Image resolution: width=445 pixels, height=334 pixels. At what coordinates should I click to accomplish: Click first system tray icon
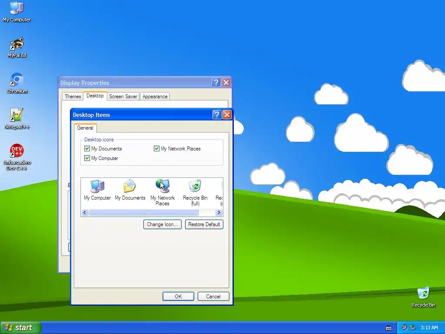tap(404, 327)
